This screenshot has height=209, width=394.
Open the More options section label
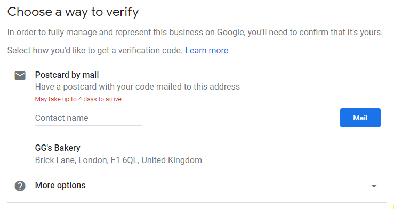60,186
